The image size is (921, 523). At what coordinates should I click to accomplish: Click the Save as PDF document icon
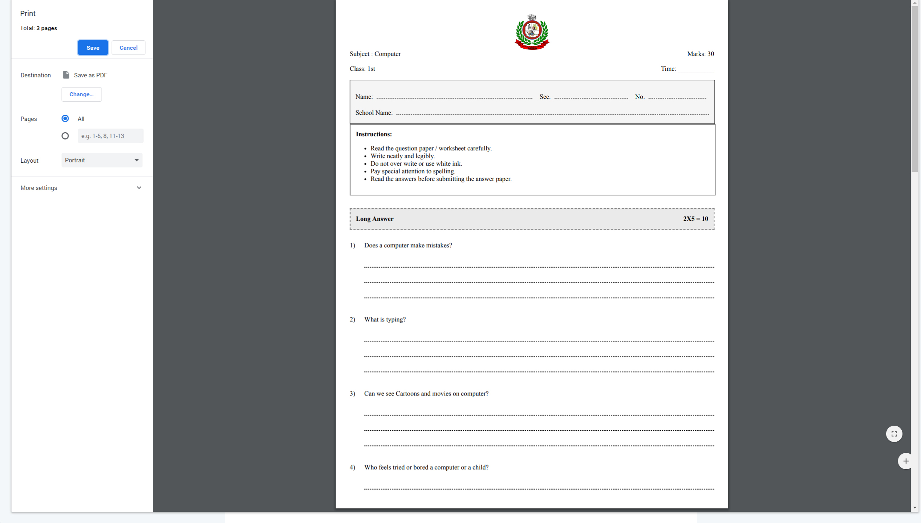coord(66,75)
